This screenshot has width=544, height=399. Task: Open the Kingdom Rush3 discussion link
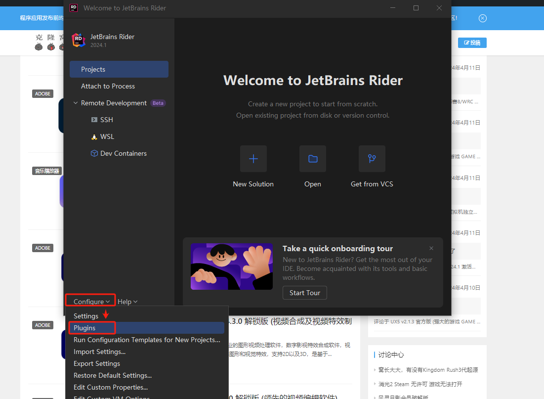(x=428, y=370)
